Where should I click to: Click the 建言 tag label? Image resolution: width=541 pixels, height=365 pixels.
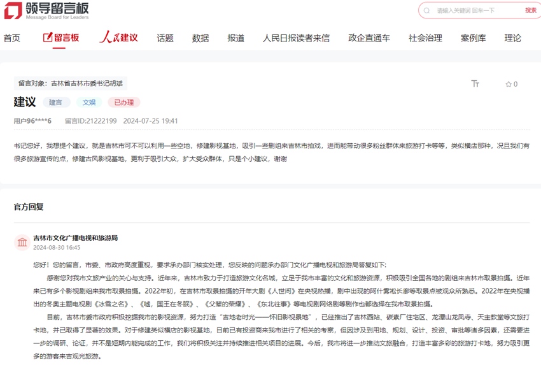(x=56, y=102)
